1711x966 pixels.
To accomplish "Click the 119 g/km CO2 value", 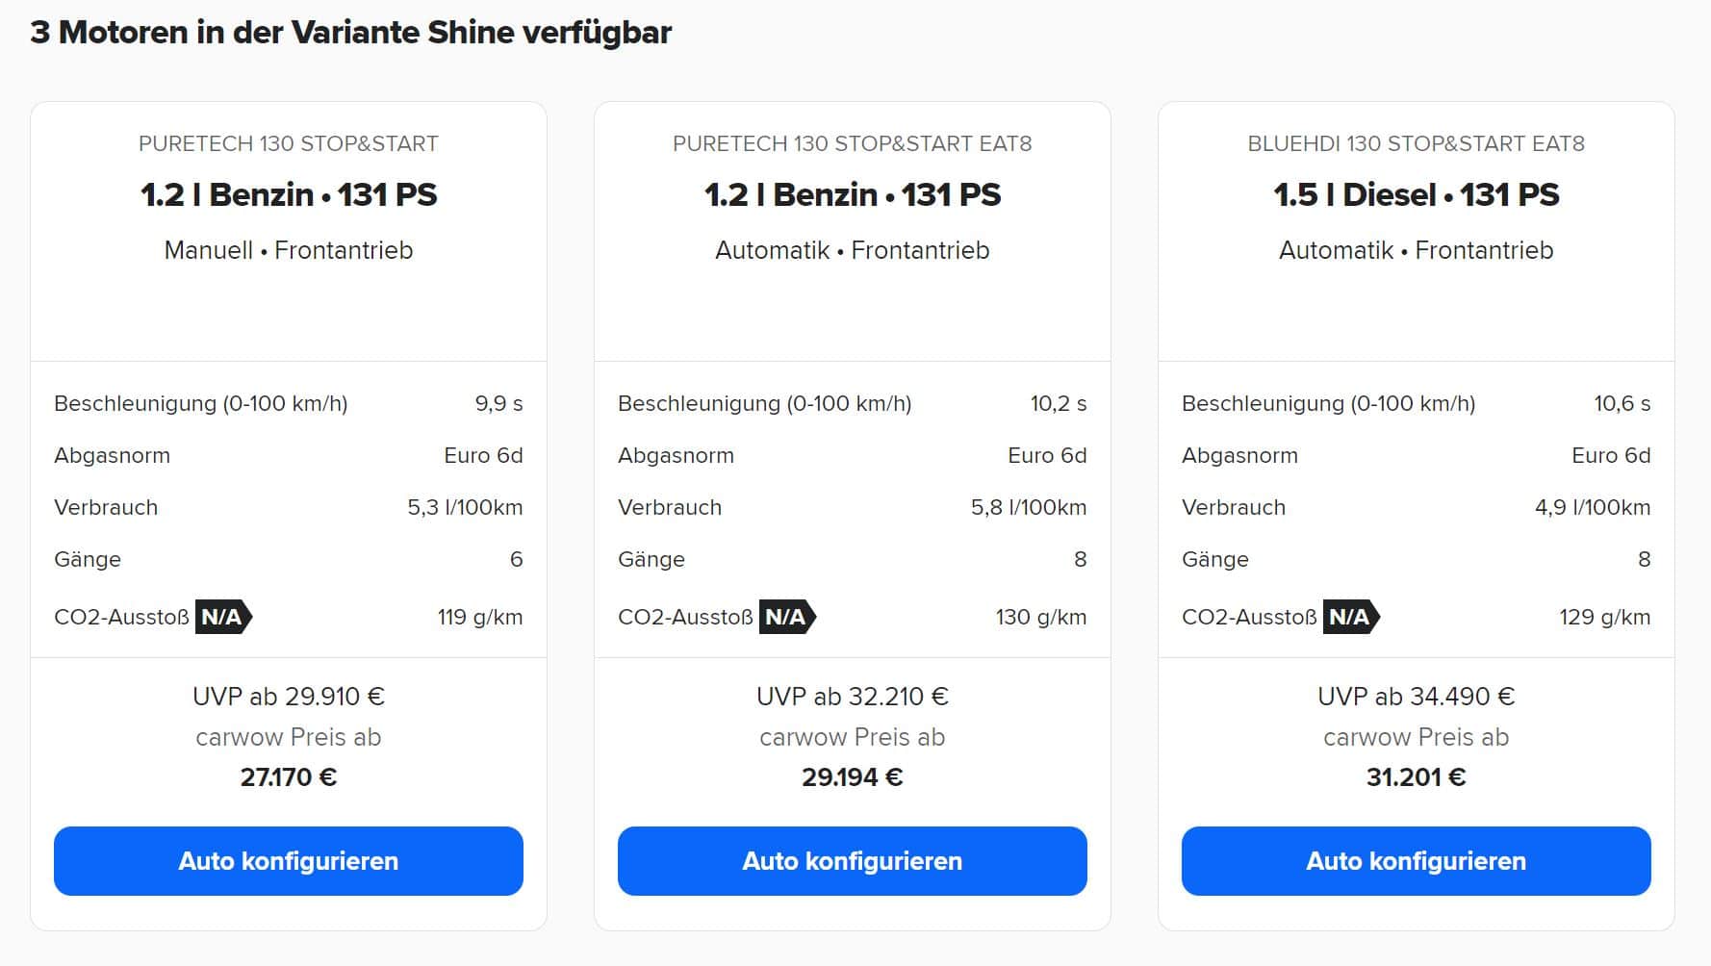I will tap(480, 618).
